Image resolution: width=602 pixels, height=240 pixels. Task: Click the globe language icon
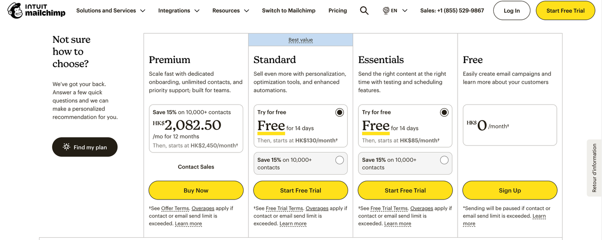pos(386,10)
